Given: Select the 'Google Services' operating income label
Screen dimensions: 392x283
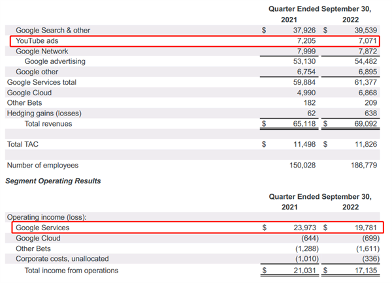Looking at the screenshot, I should tap(42, 228).
